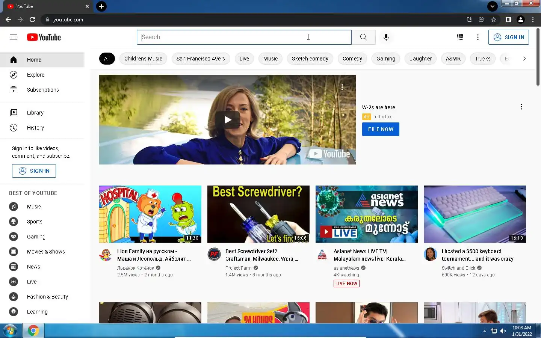Open News under Best of YouTube
The image size is (541, 338).
[42, 267]
